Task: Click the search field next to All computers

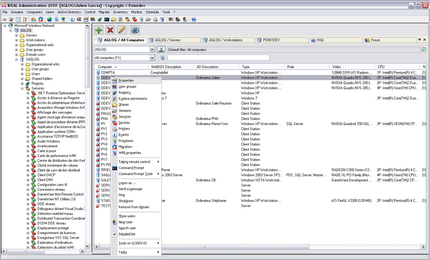Action: [x=218, y=57]
